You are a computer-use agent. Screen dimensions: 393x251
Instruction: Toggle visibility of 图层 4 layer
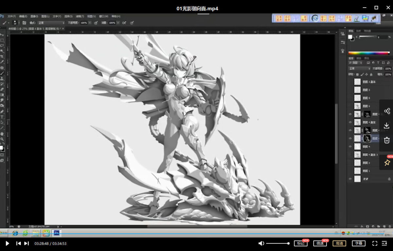(x=350, y=147)
